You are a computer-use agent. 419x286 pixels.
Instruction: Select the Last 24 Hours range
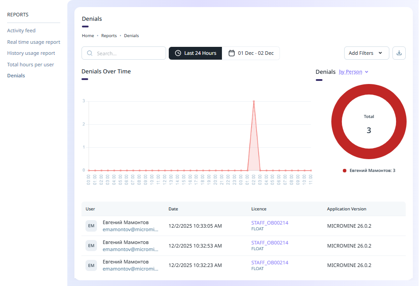pyautogui.click(x=195, y=53)
